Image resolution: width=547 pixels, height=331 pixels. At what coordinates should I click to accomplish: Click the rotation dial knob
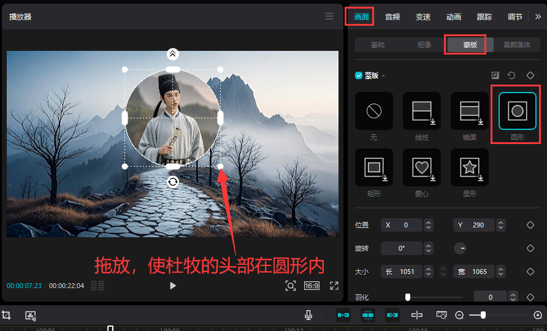click(460, 248)
